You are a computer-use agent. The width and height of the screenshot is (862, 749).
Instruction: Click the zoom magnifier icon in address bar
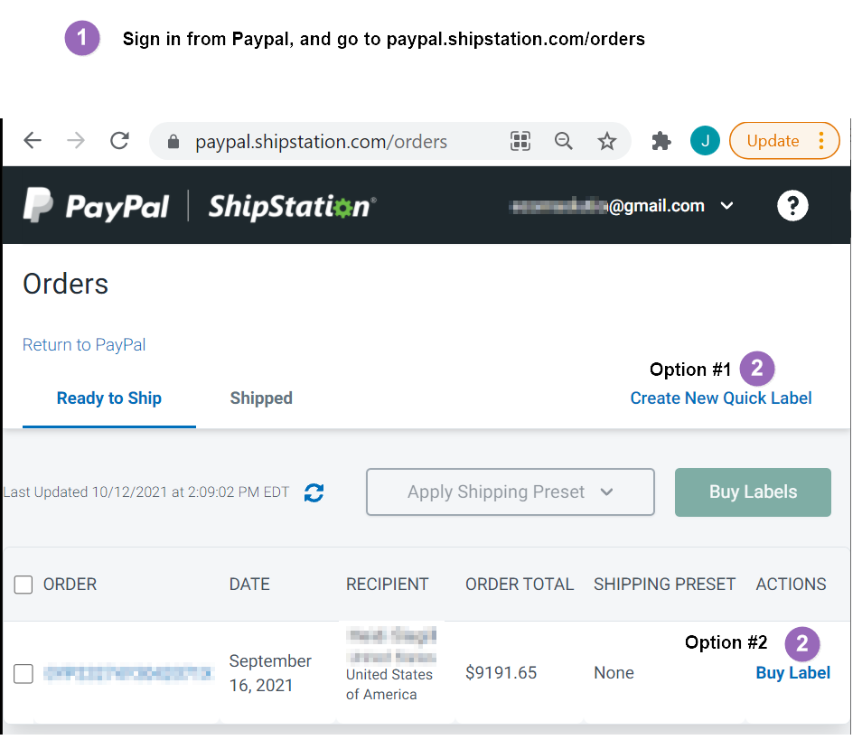pyautogui.click(x=564, y=141)
